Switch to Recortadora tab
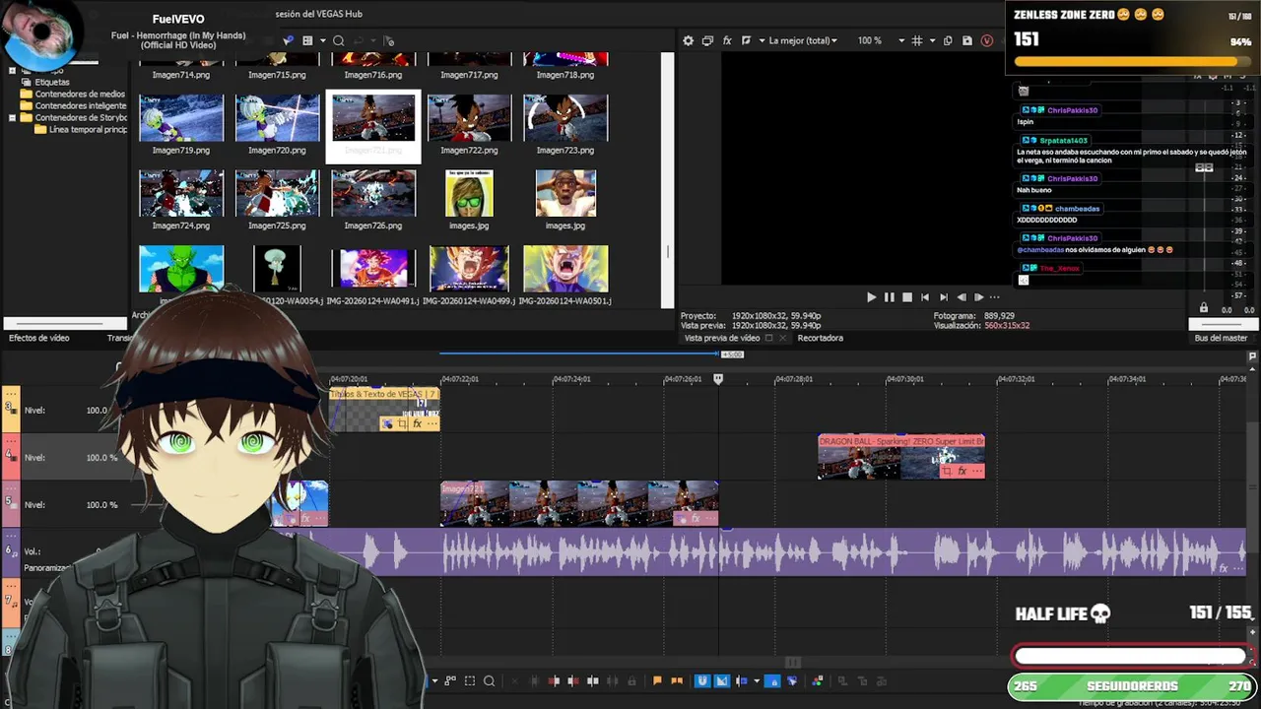 click(x=821, y=338)
